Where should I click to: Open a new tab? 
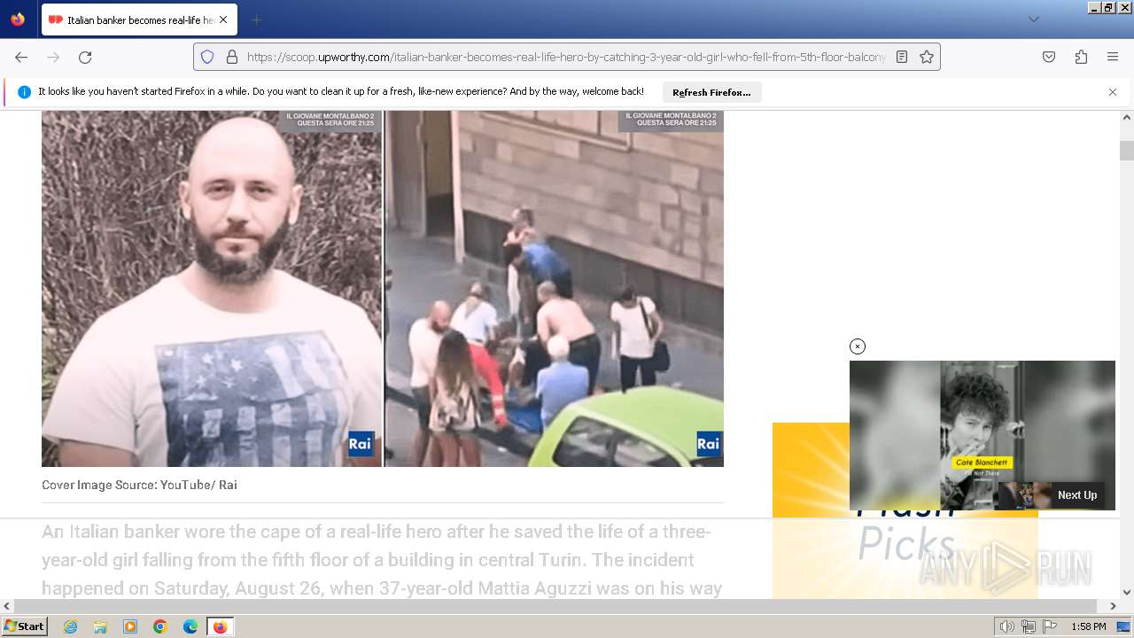(256, 19)
